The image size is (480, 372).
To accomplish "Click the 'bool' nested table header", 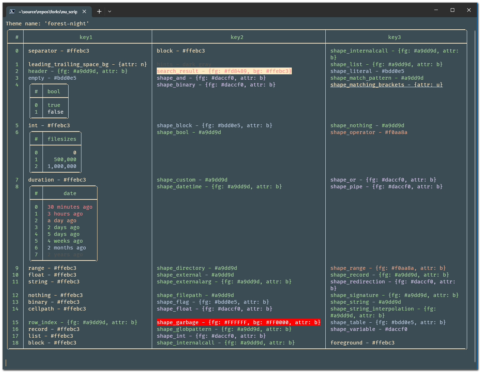I will click(54, 91).
